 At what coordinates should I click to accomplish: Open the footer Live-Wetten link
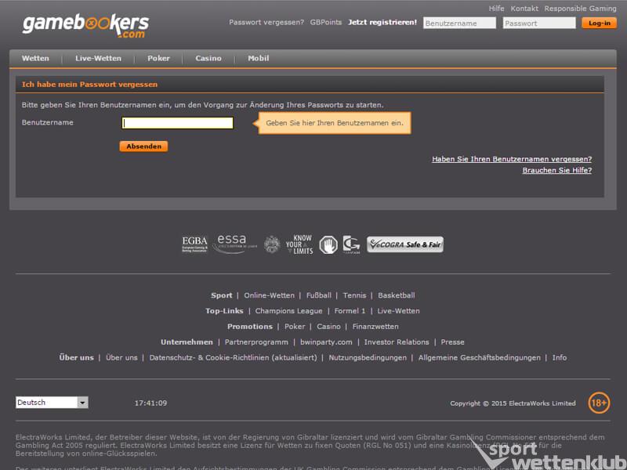399,311
